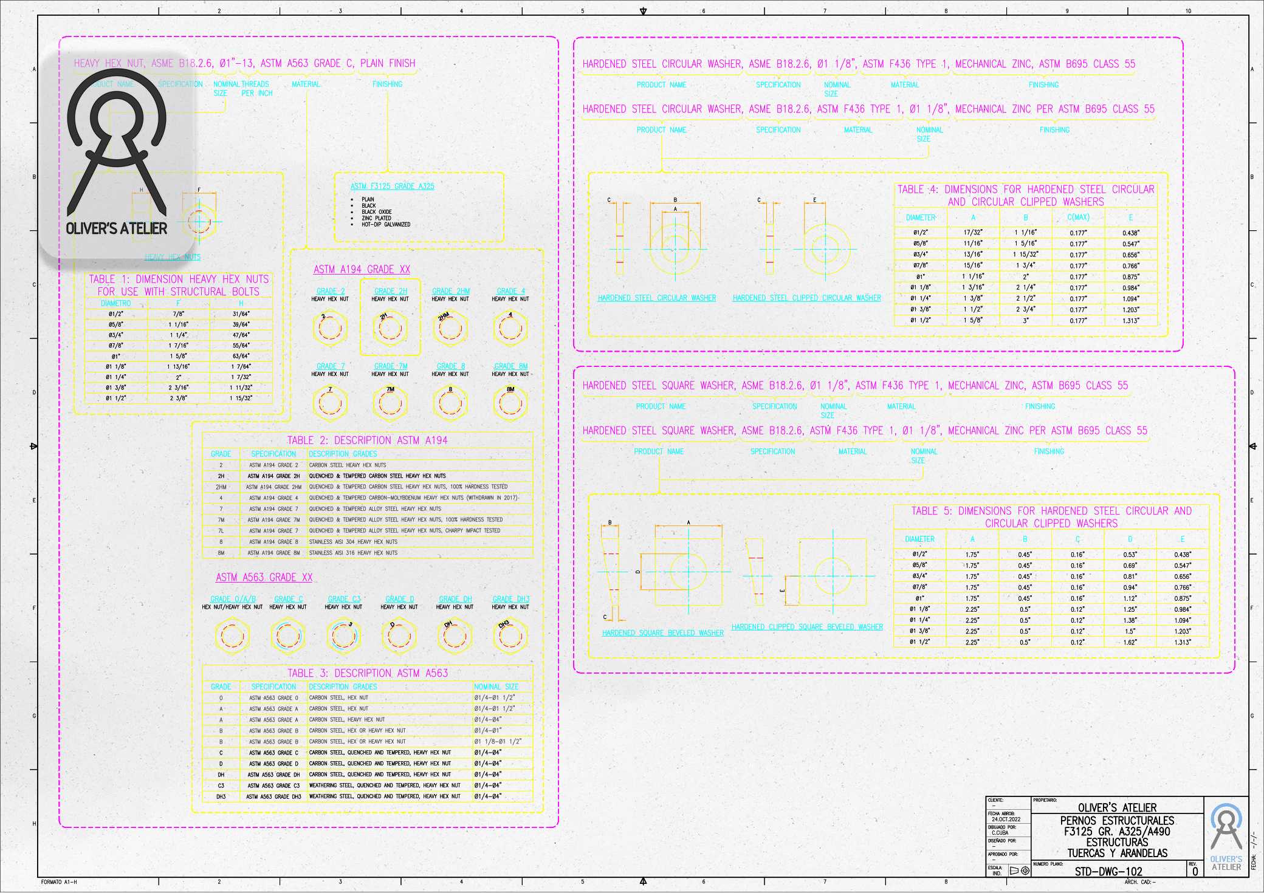Click 'PERNOS ESTRUCTURALES' title text
Image resolution: width=1264 pixels, height=893 pixels.
click(x=1117, y=821)
